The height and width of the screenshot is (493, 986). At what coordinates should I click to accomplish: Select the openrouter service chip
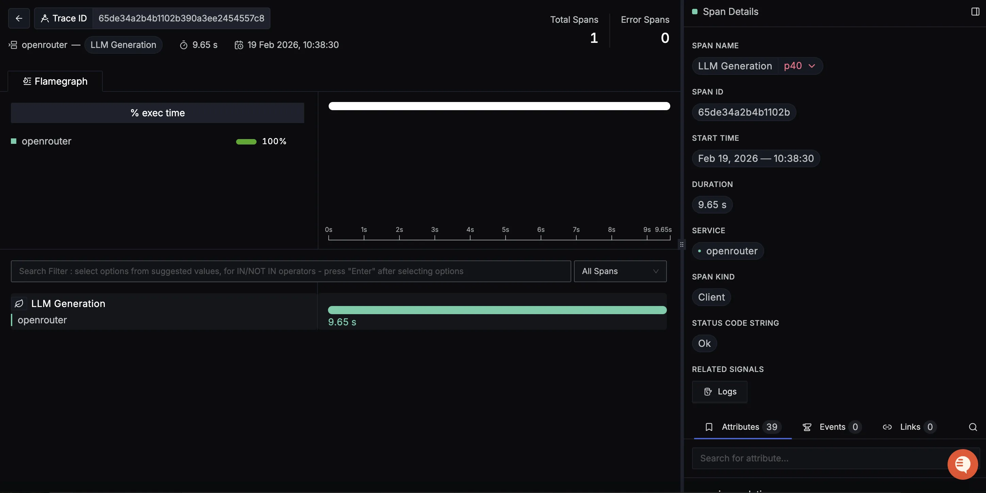[728, 251]
